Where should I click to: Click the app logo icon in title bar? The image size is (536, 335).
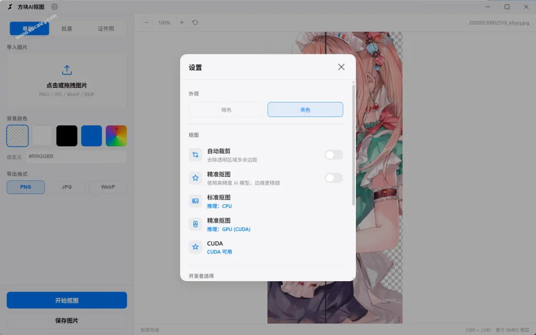(x=10, y=7)
